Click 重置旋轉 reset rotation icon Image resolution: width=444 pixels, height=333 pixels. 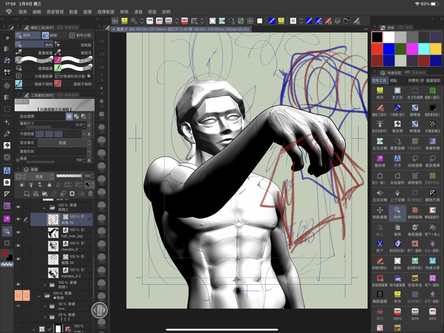click(x=397, y=141)
